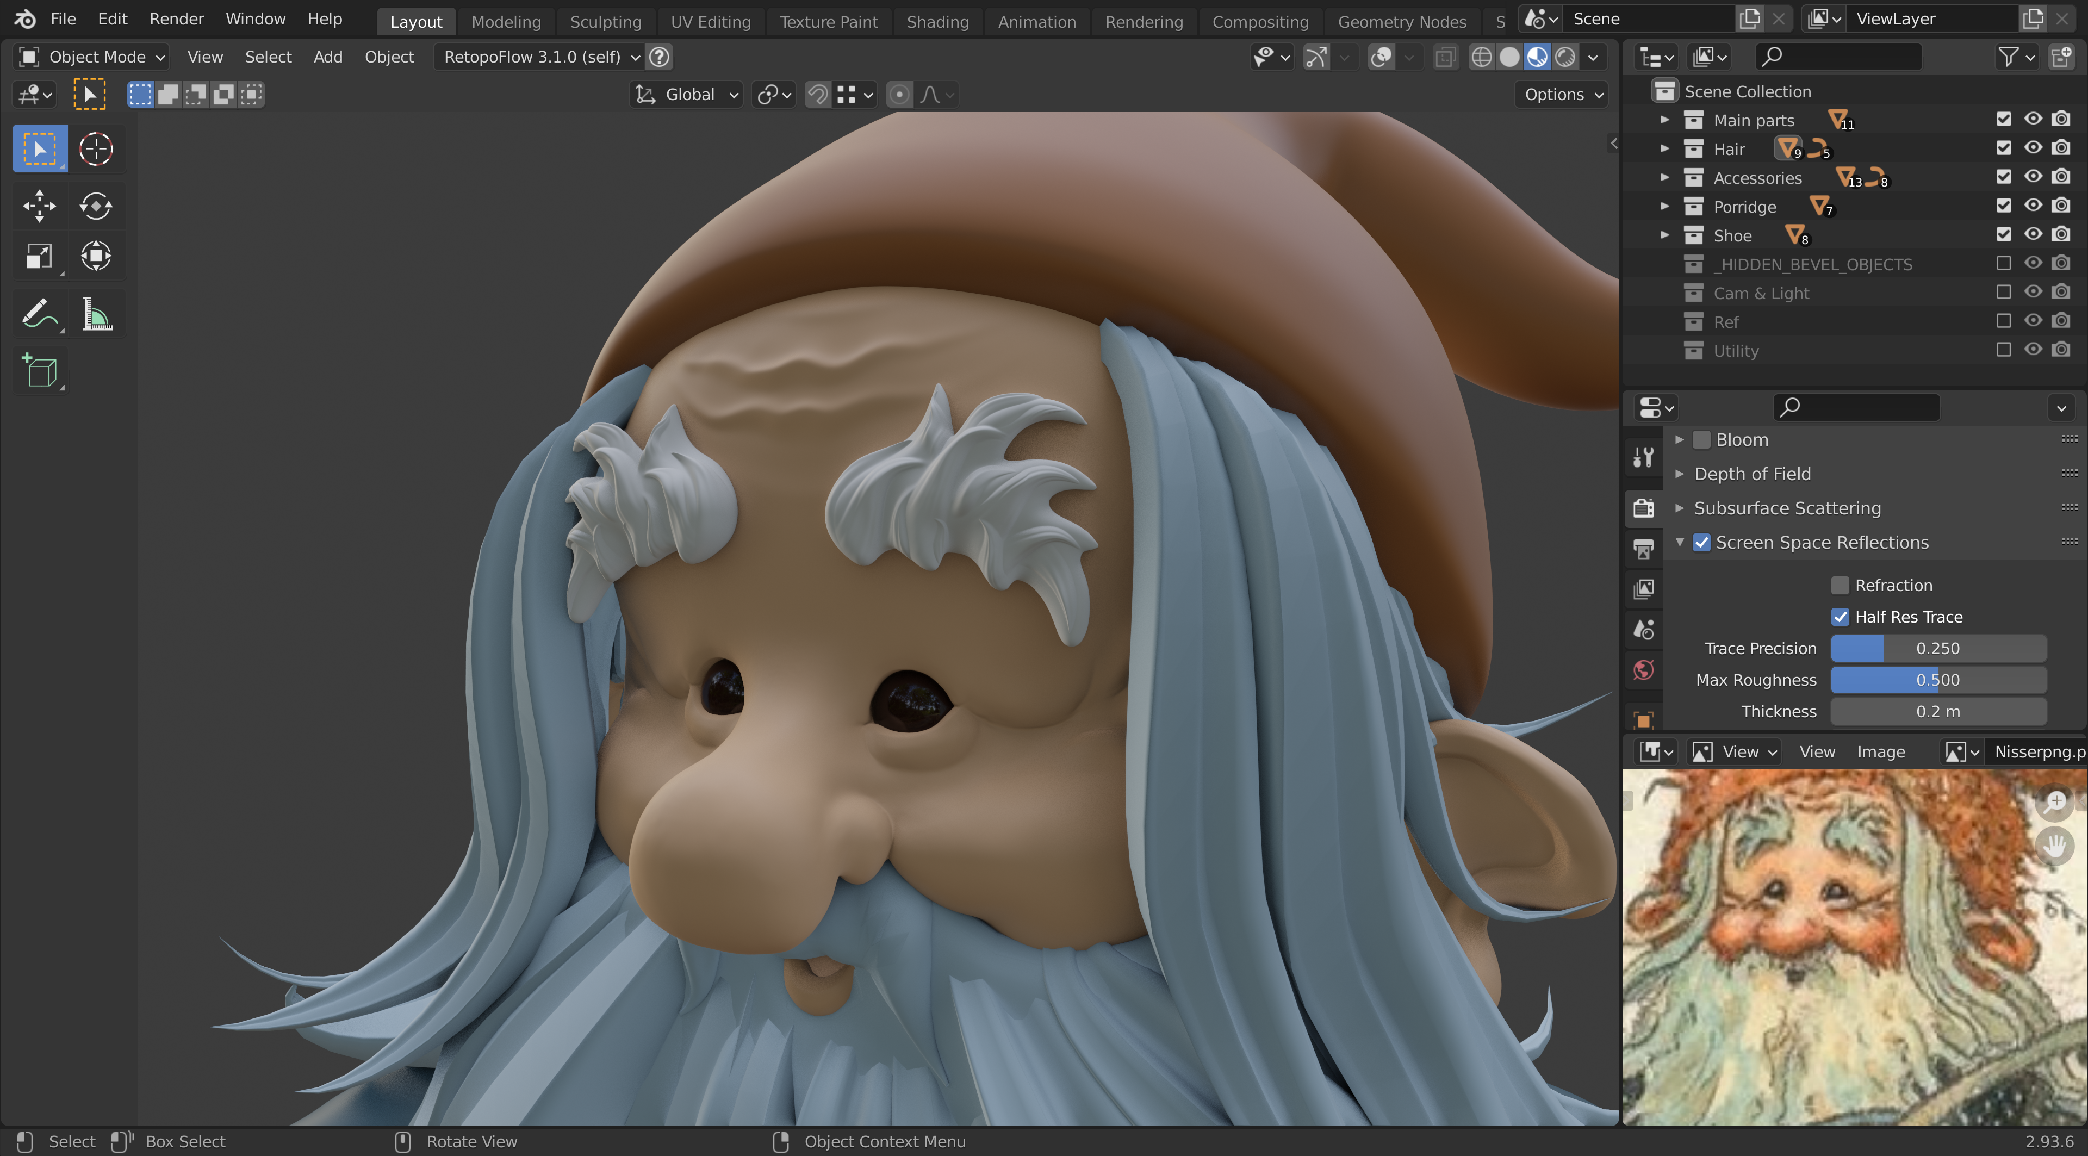Enable the Bloom checkbox
Screen dimensions: 2088x1156
pos(1701,439)
